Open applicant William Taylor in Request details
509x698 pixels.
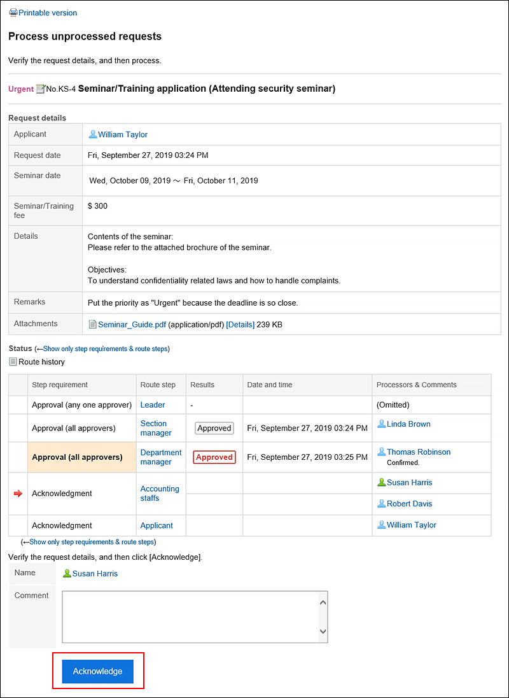(123, 134)
